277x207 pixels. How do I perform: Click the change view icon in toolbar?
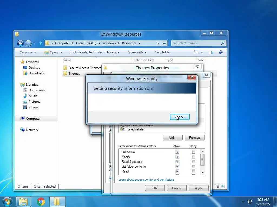196,52
